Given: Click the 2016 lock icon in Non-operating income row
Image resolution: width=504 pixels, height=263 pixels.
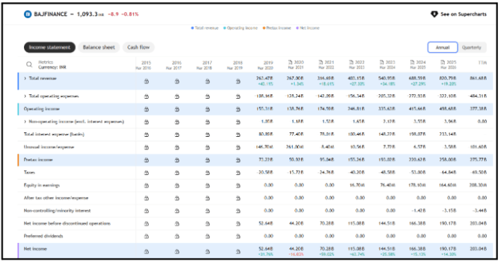Looking at the screenshot, I should click(177, 122).
